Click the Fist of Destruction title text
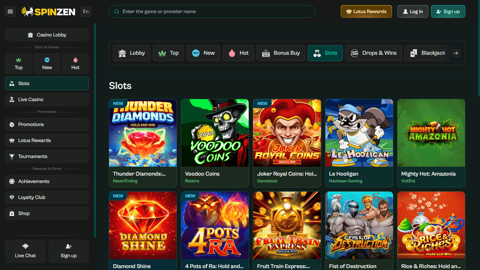The height and width of the screenshot is (270, 480). (x=353, y=266)
